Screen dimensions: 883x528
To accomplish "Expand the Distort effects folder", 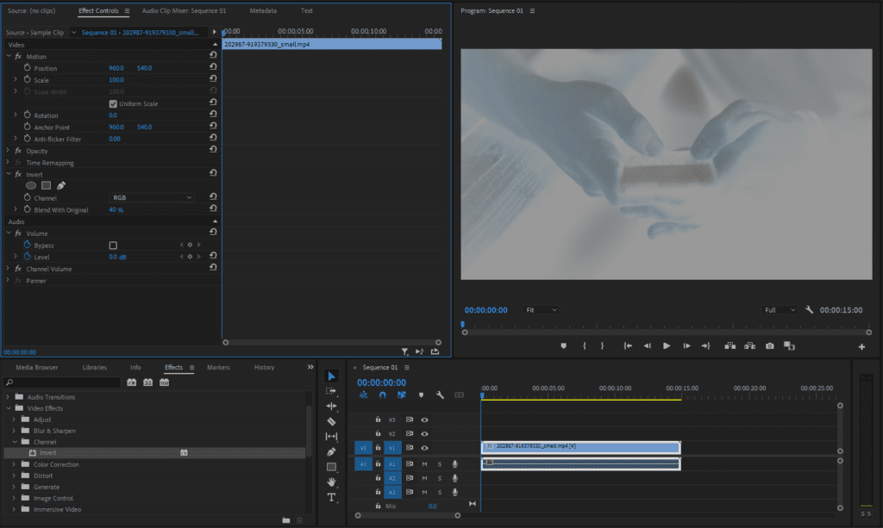I will 14,475.
